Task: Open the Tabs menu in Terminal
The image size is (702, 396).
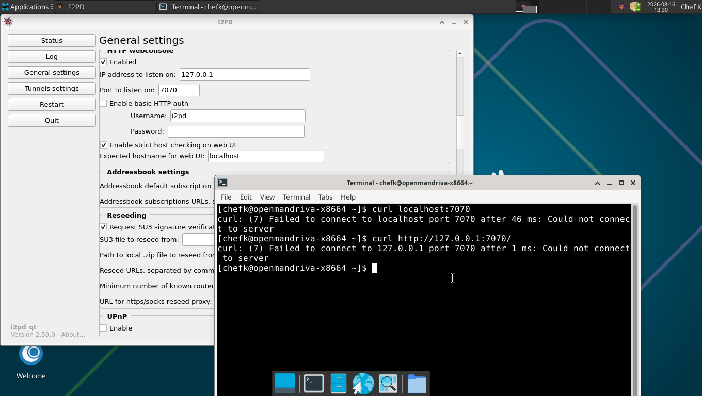Action: (x=325, y=197)
